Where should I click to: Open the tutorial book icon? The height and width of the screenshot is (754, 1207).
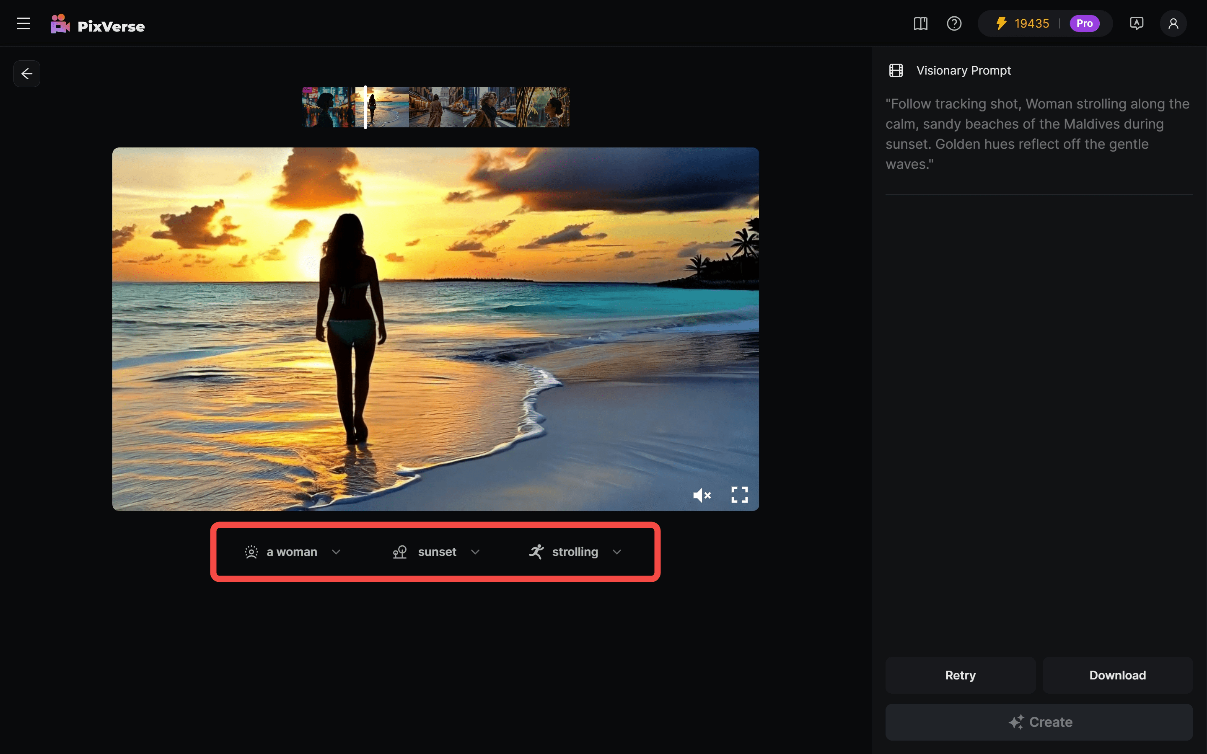(920, 23)
